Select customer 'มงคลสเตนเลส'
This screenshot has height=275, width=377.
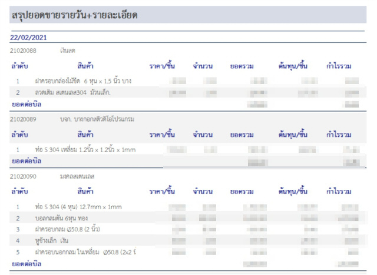[77, 176]
